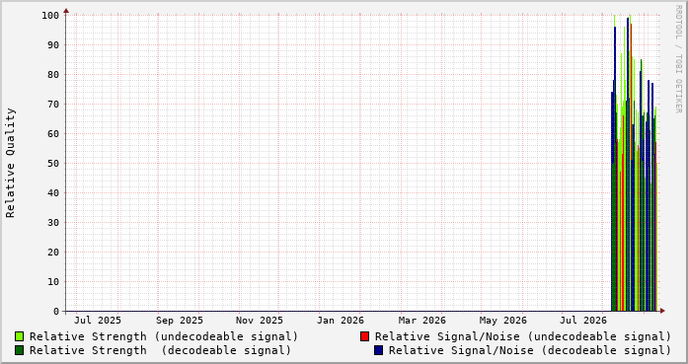Click the Jul 2025 x-axis label

[x=98, y=321]
